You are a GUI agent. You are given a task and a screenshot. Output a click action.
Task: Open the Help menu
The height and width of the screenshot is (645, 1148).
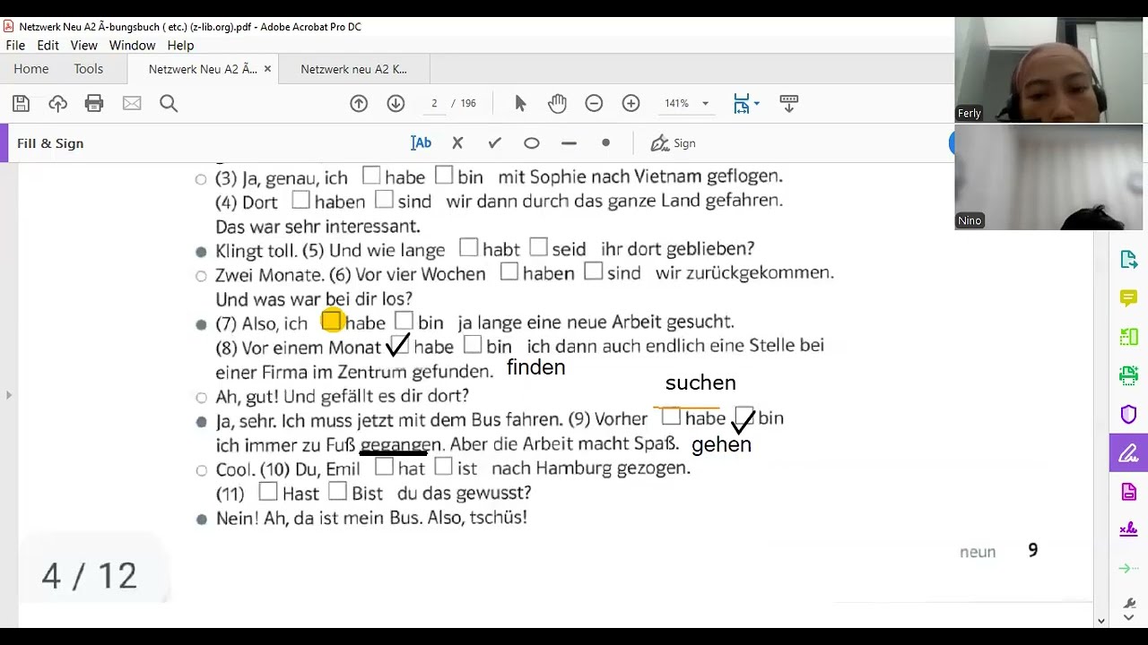180,45
